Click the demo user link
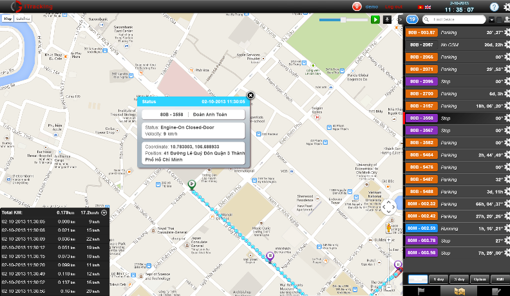510x296 pixels. [372, 7]
